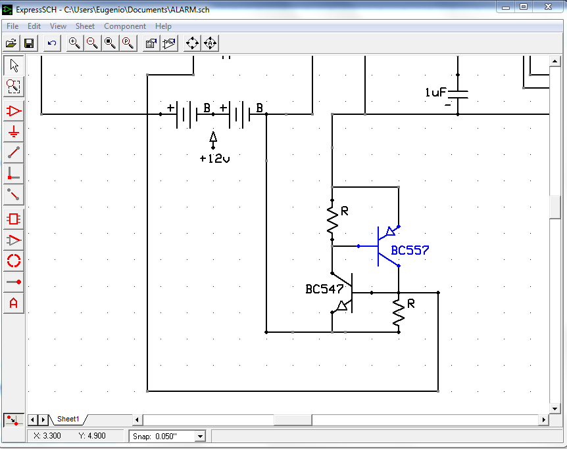
Task: Click the Open file folder icon
Action: (11, 43)
